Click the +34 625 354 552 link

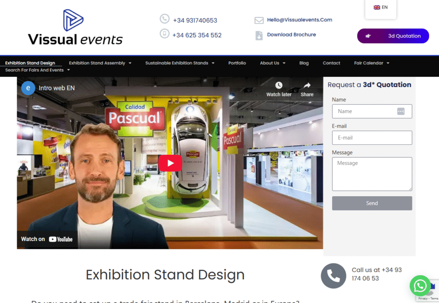(197, 35)
